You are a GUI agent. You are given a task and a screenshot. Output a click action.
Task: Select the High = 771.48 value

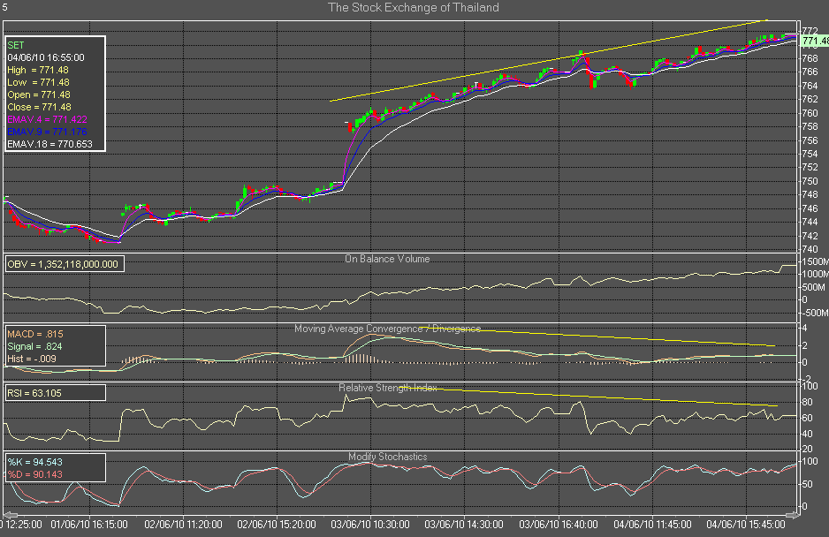click(38, 70)
